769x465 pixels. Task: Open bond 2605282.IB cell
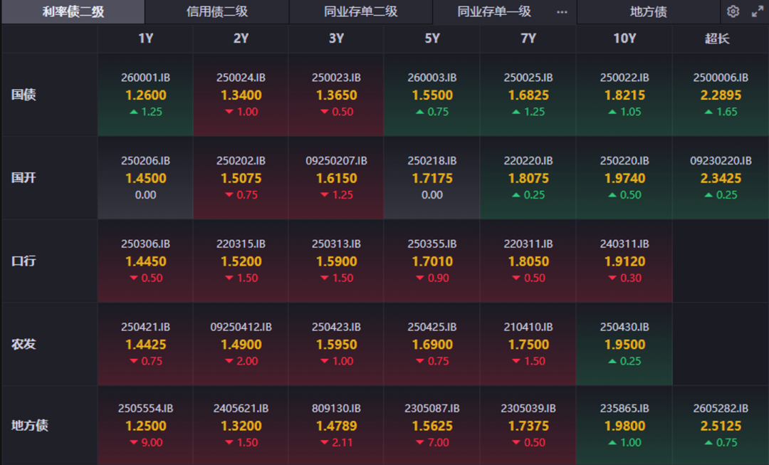(721, 425)
